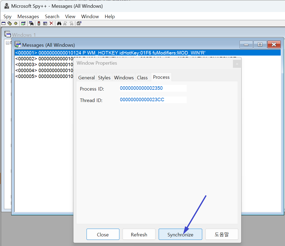Open the Logging Options toolbar icon
This screenshot has height=246, width=285.
point(45,24)
